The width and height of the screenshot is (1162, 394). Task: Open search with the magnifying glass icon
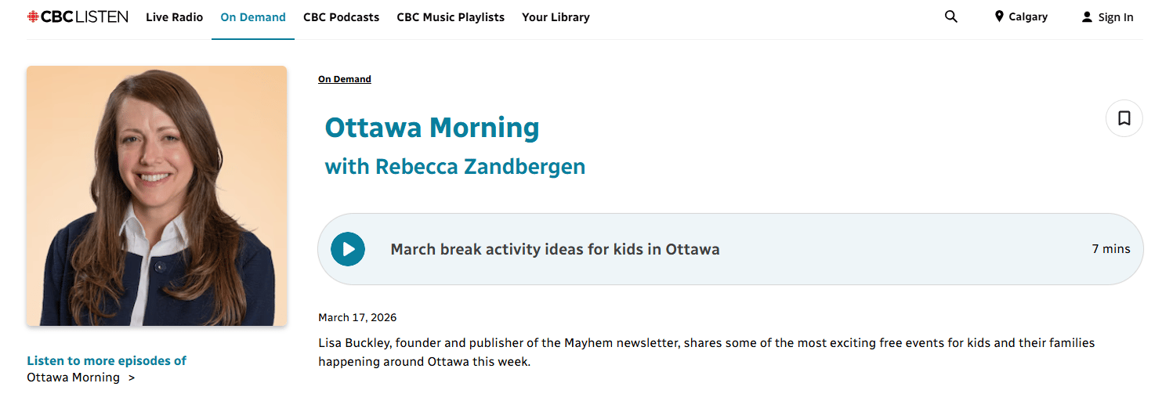[951, 16]
